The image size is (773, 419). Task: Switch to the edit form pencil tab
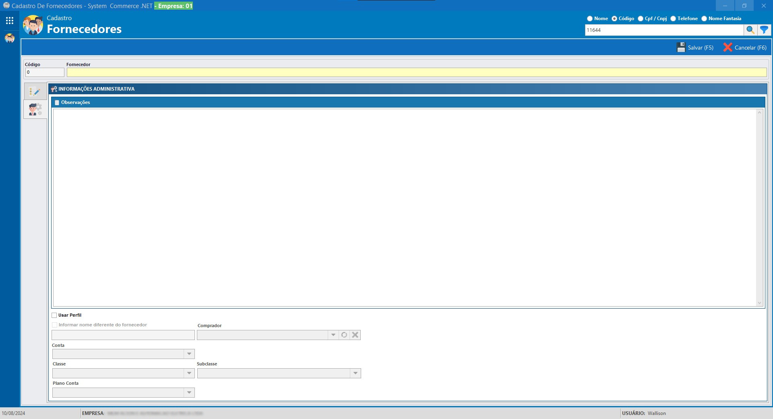point(35,92)
